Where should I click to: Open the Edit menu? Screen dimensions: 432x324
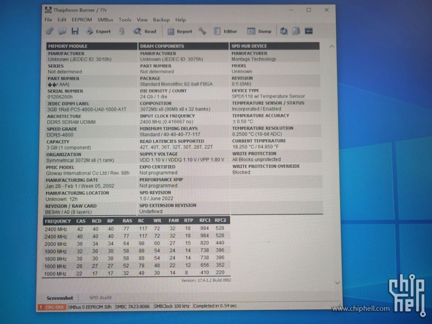(62, 20)
